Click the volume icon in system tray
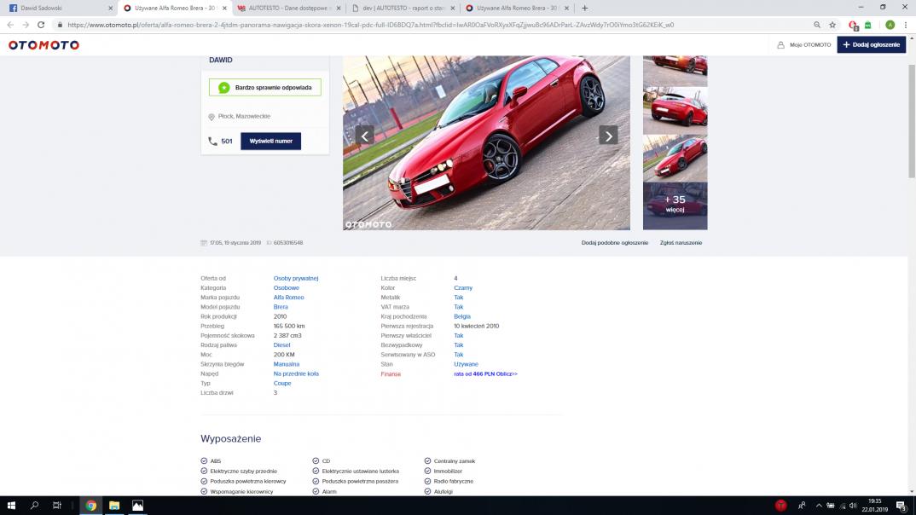Image resolution: width=916 pixels, height=515 pixels. click(x=853, y=506)
